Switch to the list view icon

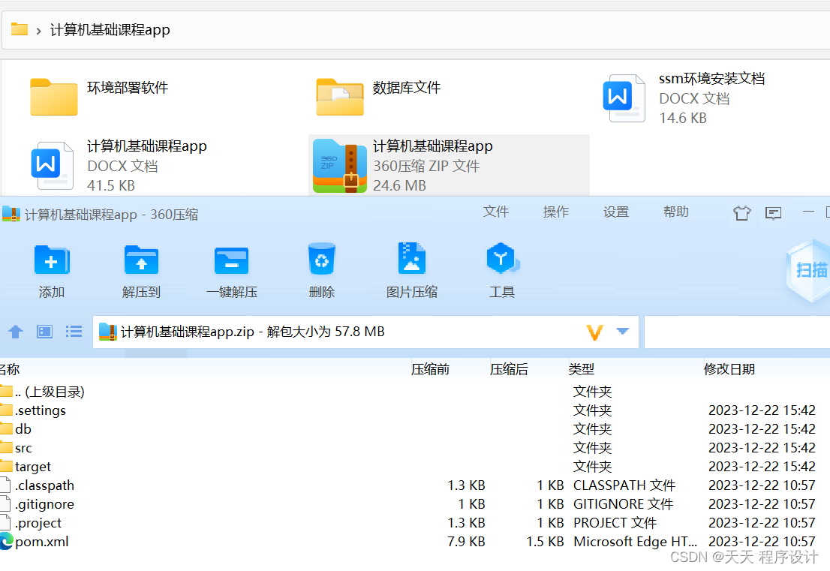pyautogui.click(x=74, y=332)
